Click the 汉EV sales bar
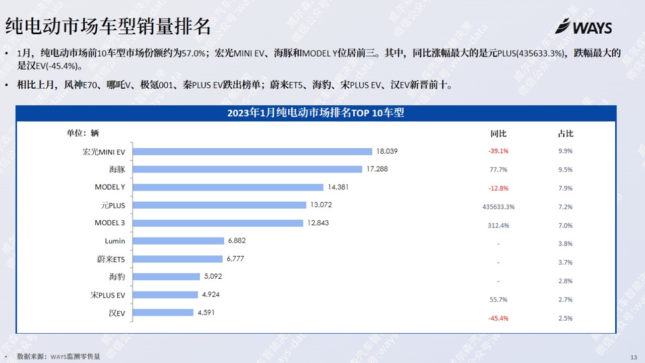645x363 pixels. pyautogui.click(x=163, y=313)
